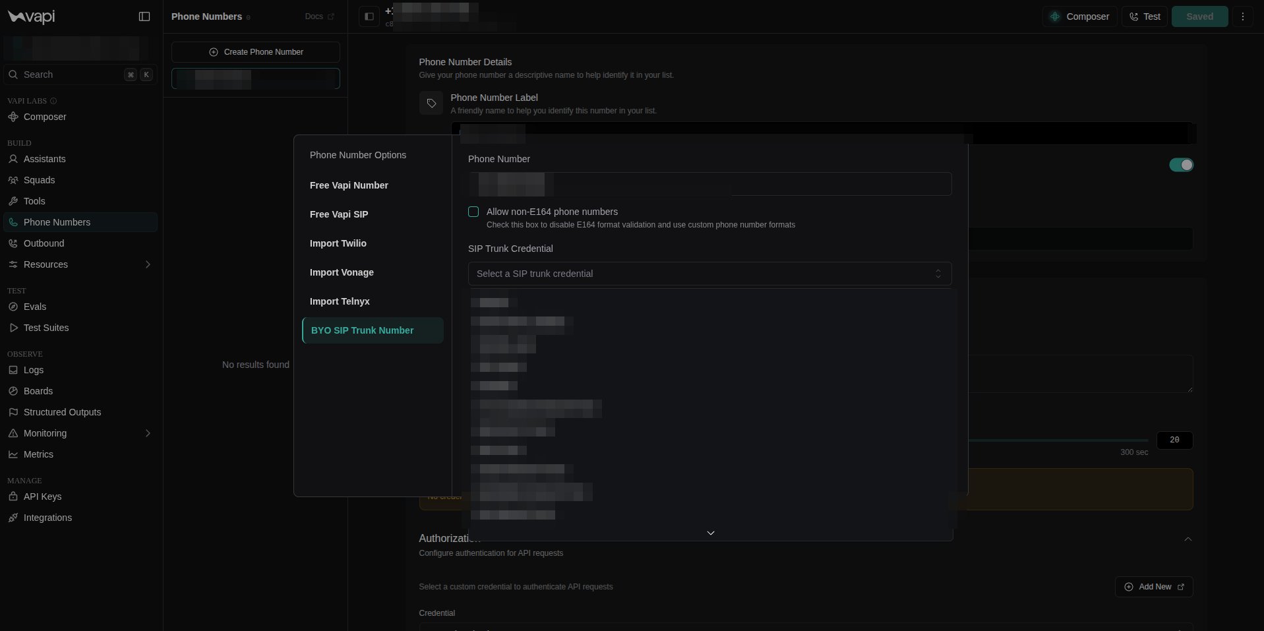Click the Evals compass icon

pos(13,307)
